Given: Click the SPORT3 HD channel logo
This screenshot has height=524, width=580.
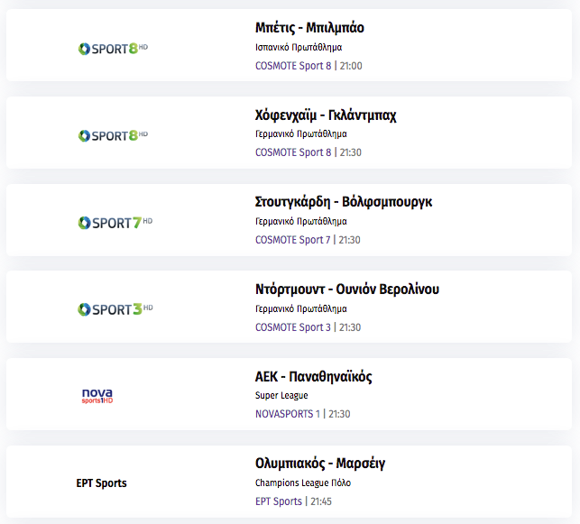Looking at the screenshot, I should 115,309.
